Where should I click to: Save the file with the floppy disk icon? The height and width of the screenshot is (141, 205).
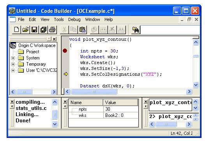[x=34, y=30]
